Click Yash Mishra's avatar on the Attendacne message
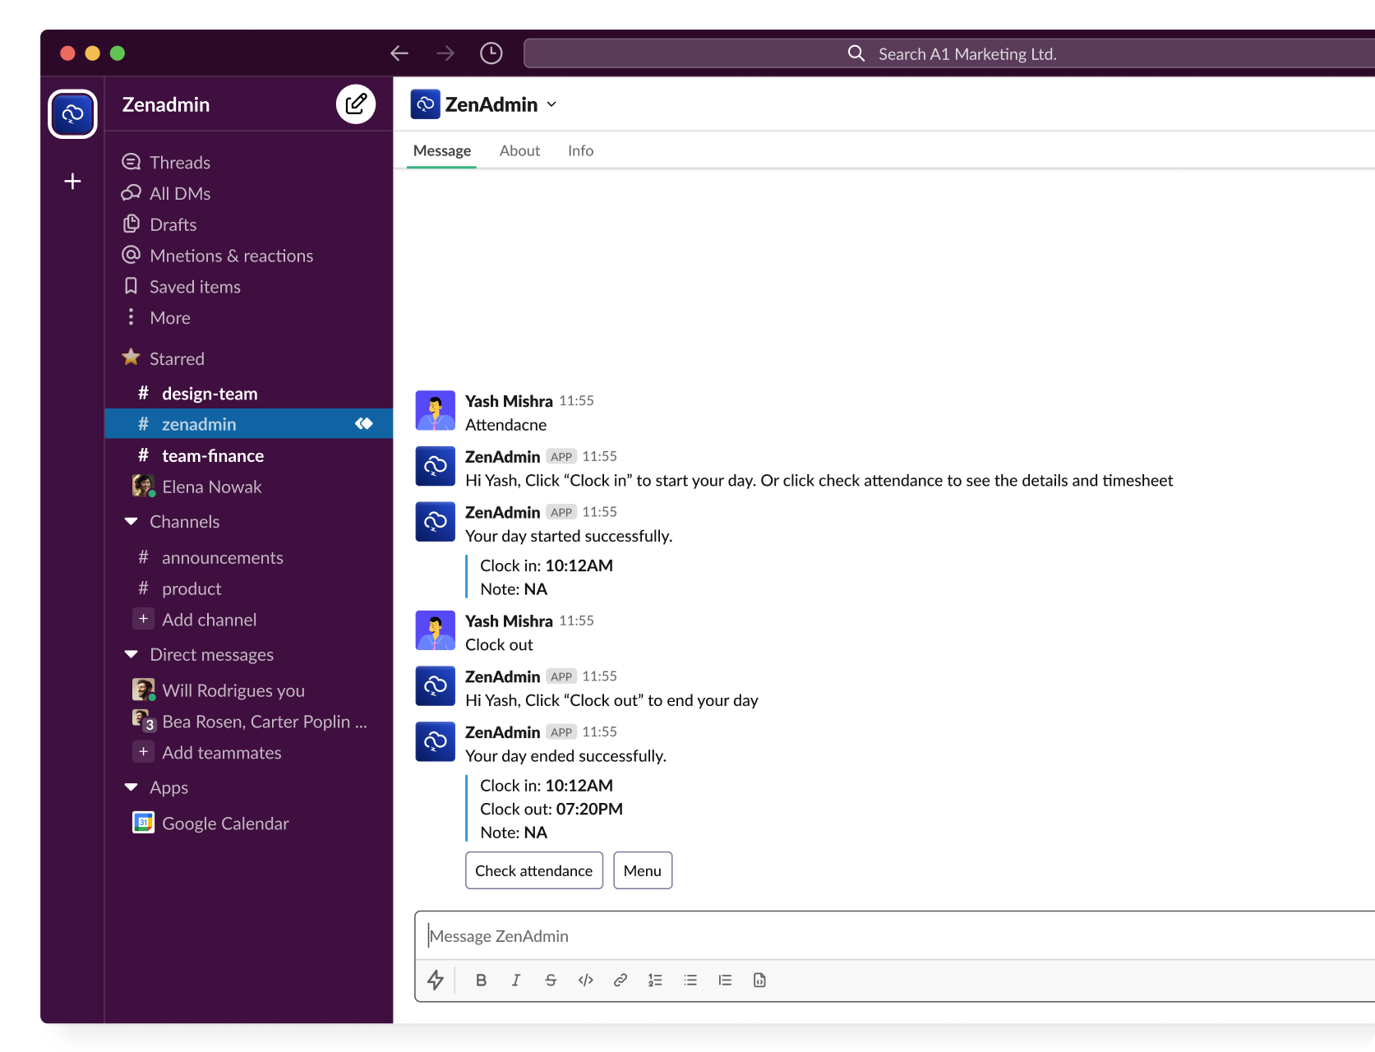The height and width of the screenshot is (1052, 1375). [436, 410]
